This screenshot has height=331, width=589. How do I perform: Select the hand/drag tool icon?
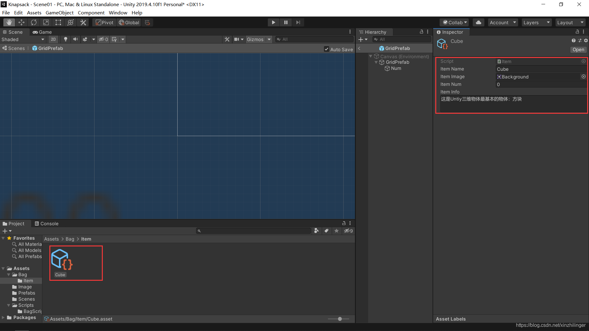(x=9, y=22)
